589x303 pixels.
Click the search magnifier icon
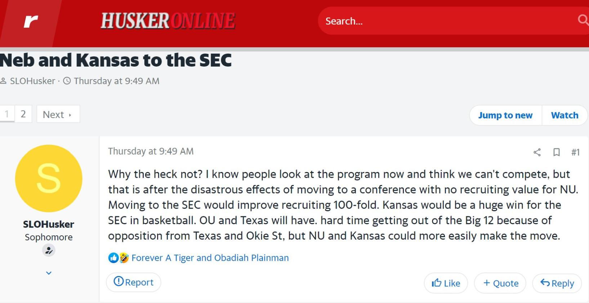click(583, 19)
